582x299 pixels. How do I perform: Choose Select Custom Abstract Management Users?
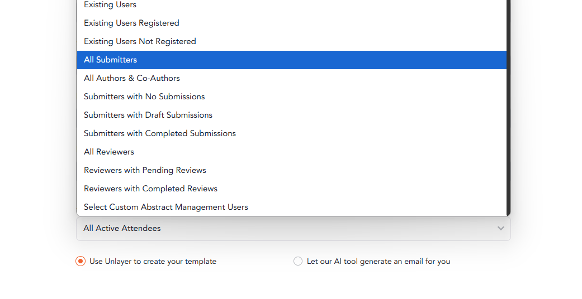[x=291, y=207]
